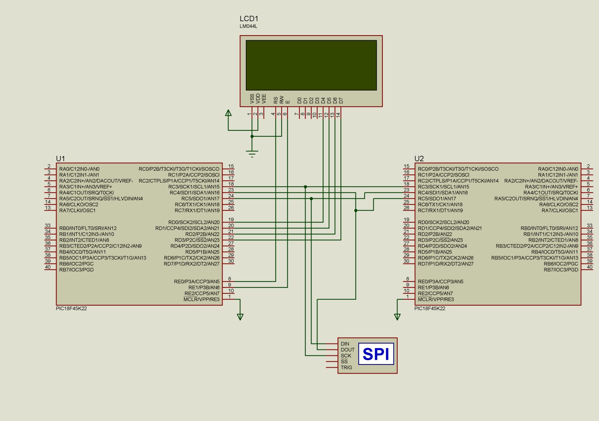Click U1 pin RC4/SDI1/SDA1/AN16 label
This screenshot has height=421, width=599.
point(195,193)
